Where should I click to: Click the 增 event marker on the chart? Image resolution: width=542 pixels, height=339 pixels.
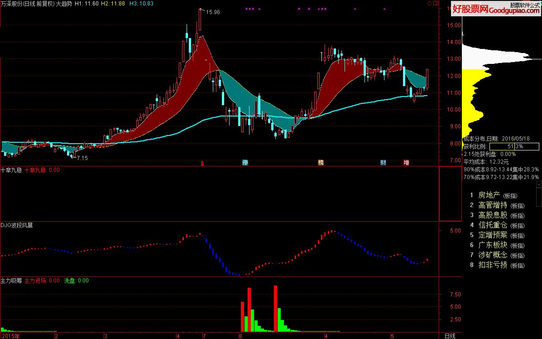(406, 163)
